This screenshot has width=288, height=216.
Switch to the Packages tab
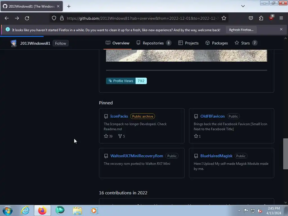pos(217,43)
